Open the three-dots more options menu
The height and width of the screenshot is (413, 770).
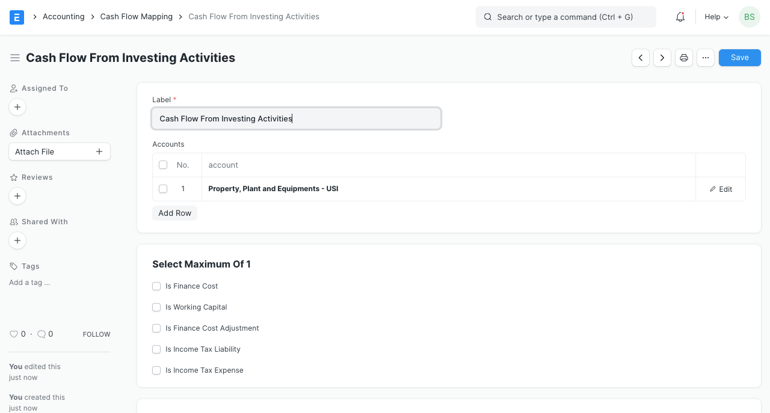706,58
